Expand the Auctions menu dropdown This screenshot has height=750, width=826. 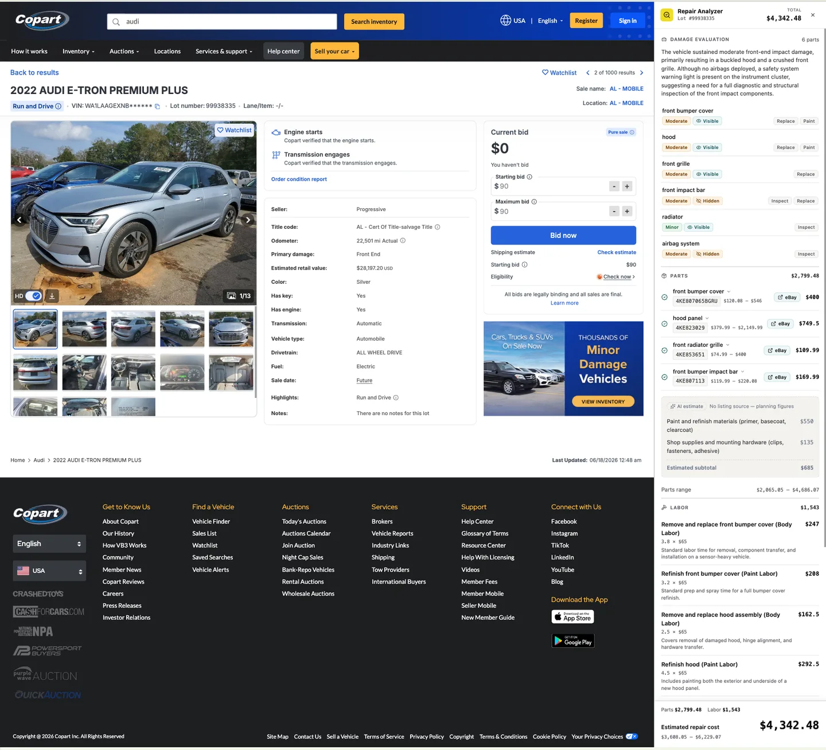[124, 52]
